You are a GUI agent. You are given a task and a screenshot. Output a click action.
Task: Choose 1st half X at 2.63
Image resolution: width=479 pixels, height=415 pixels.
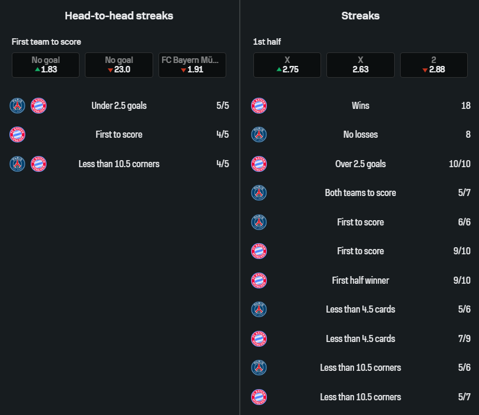360,65
